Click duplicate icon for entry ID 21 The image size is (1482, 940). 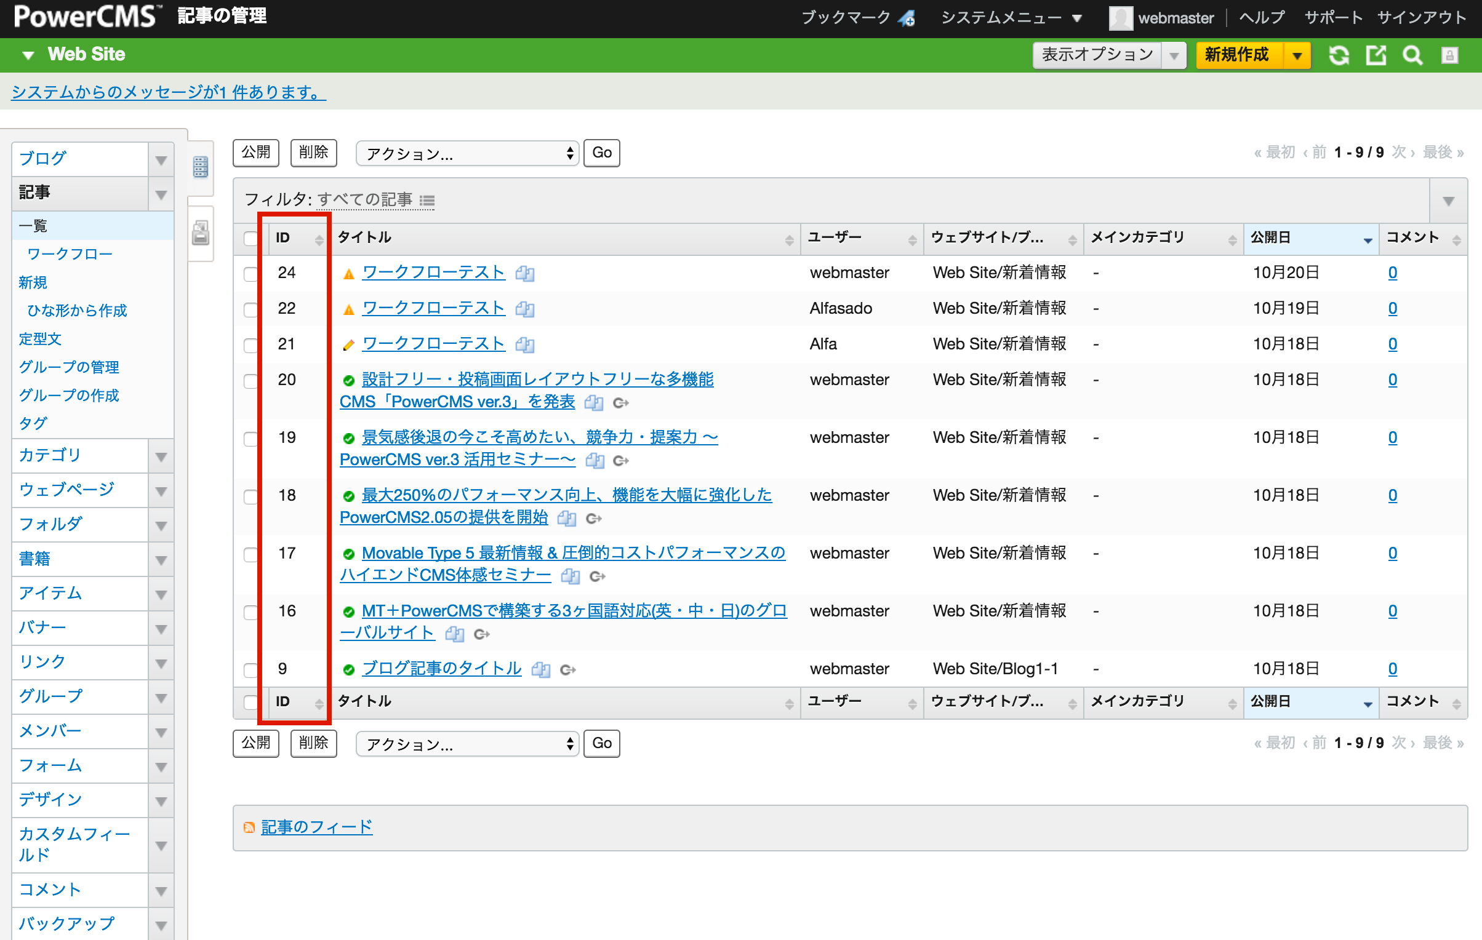click(x=525, y=345)
